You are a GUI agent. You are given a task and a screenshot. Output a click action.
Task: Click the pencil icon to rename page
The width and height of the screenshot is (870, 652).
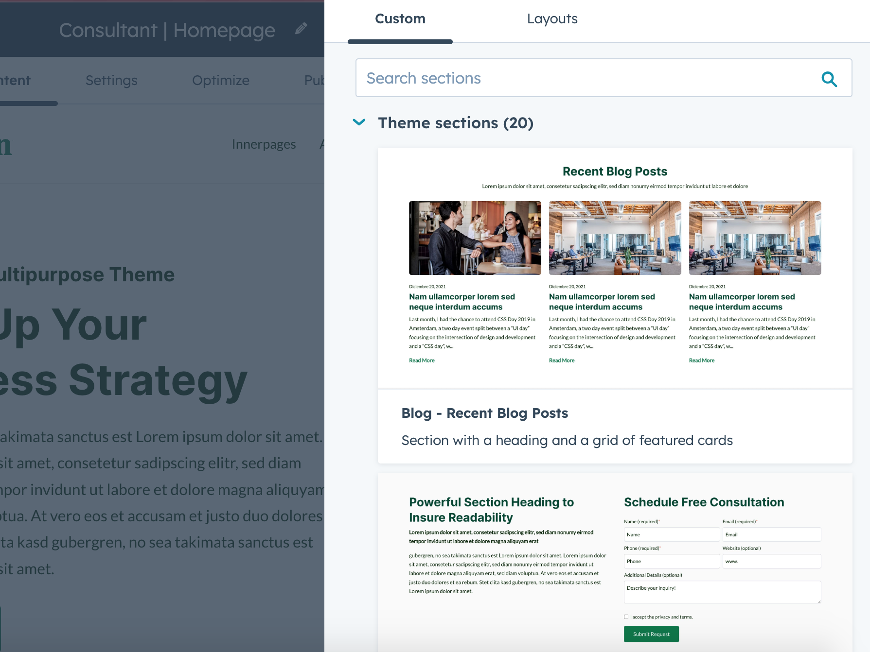(x=301, y=29)
